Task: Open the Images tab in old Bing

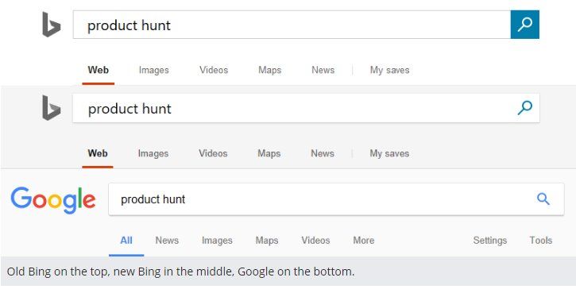Action: [154, 70]
